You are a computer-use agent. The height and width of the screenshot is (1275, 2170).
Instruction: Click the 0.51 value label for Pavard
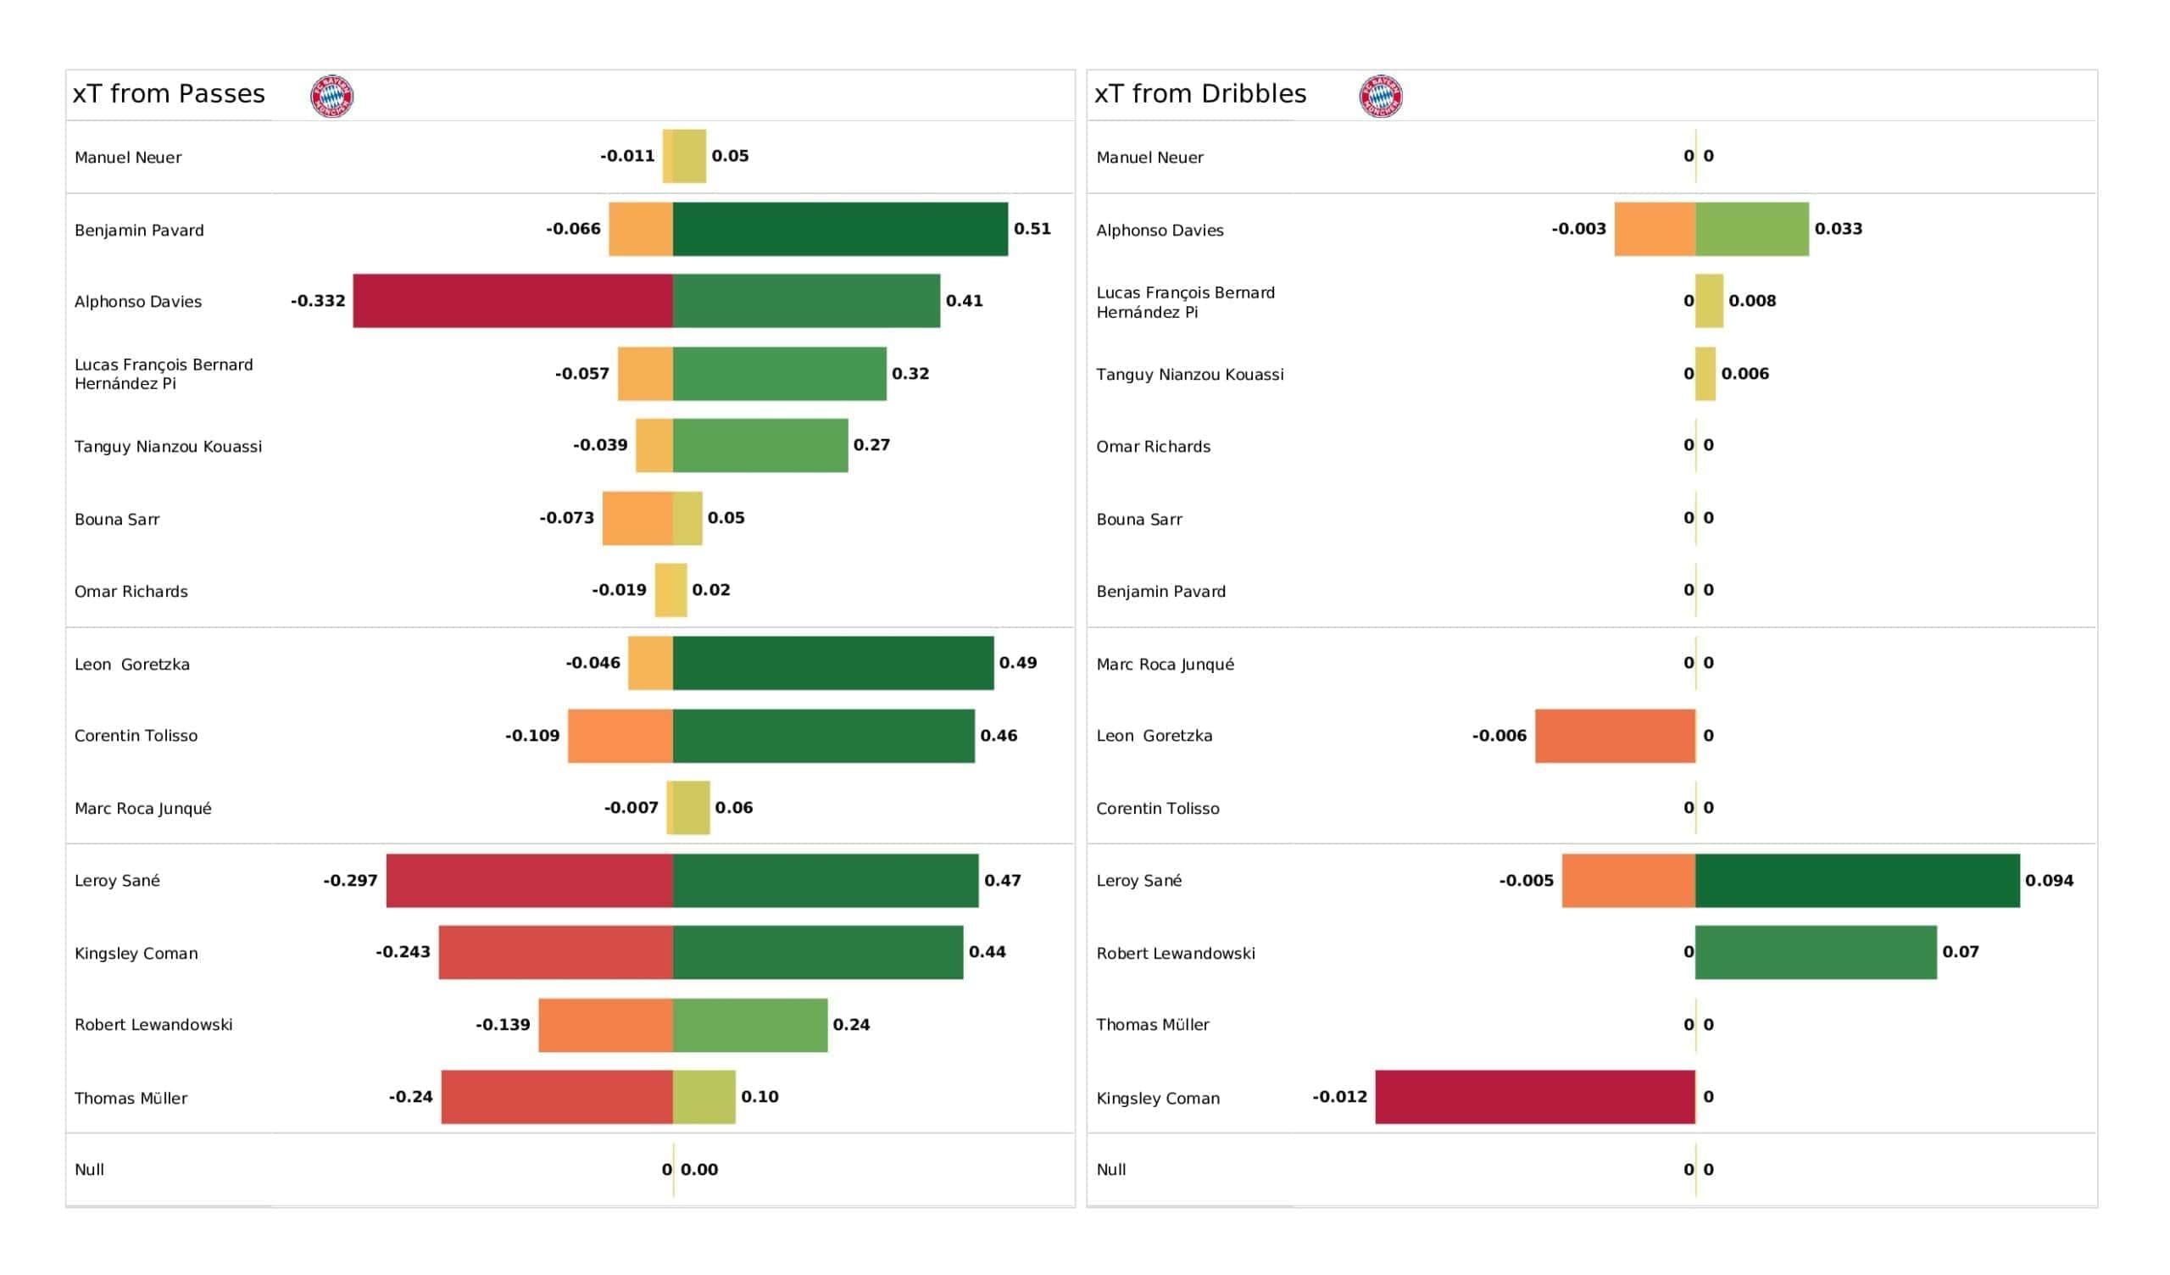(x=1032, y=229)
